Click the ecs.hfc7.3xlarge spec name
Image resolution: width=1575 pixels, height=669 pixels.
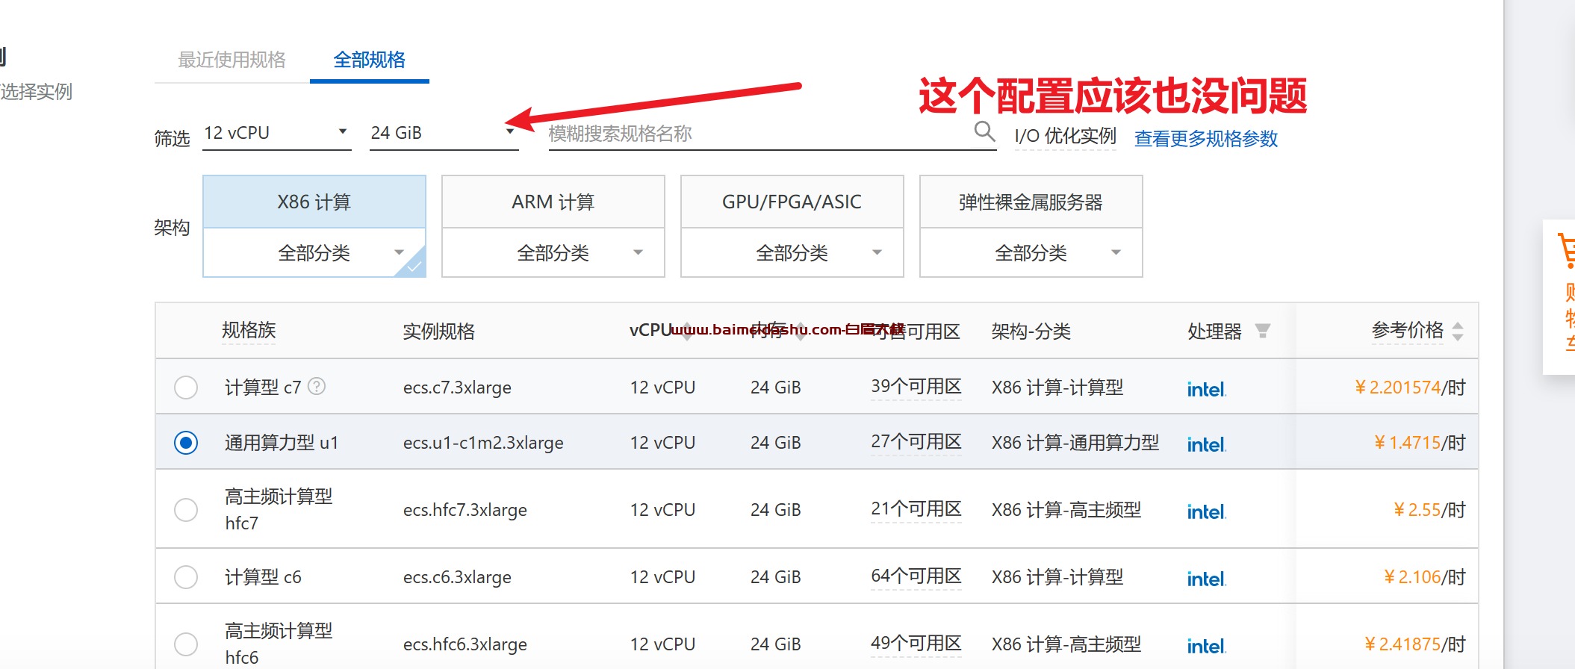(465, 510)
